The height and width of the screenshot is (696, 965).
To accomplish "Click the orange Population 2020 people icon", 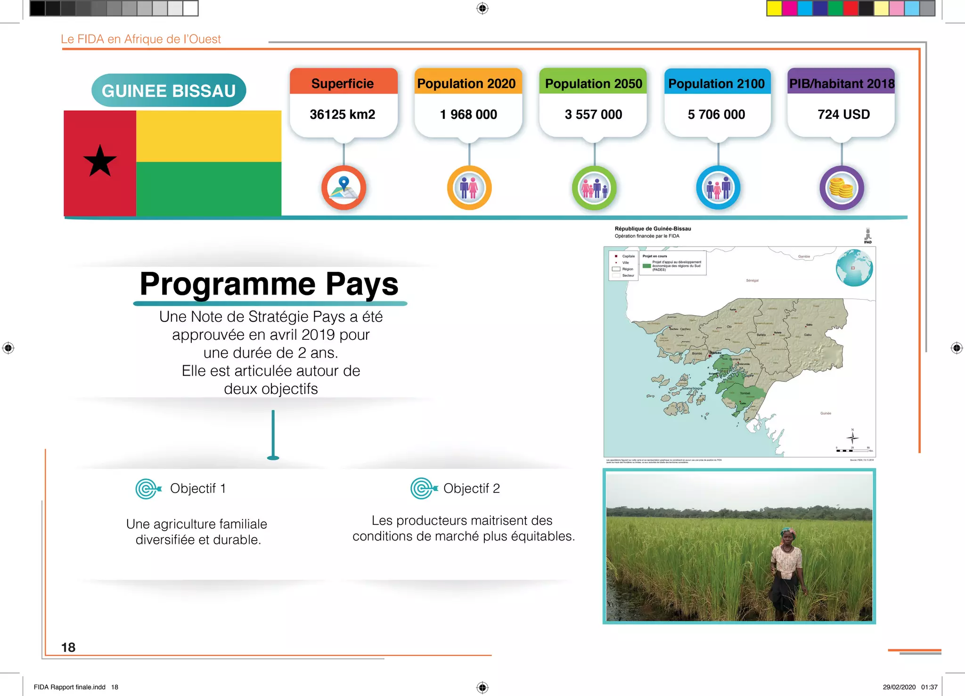I will click(469, 188).
